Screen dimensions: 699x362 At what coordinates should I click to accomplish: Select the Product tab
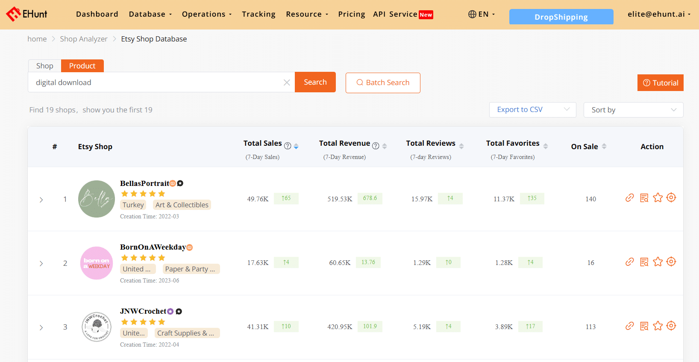[x=82, y=66]
